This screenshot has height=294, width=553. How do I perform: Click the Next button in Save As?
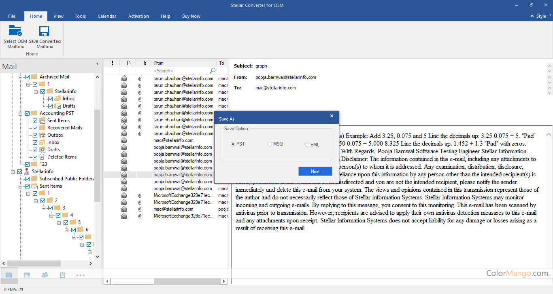(315, 171)
